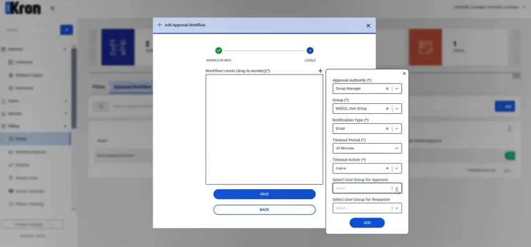Click the sidebar search field
Screen dimensions: 531x247
point(31,30)
